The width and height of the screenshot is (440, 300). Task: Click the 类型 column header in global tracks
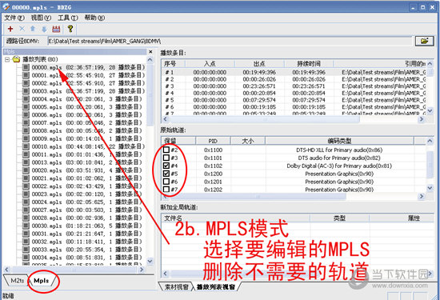(x=339, y=218)
